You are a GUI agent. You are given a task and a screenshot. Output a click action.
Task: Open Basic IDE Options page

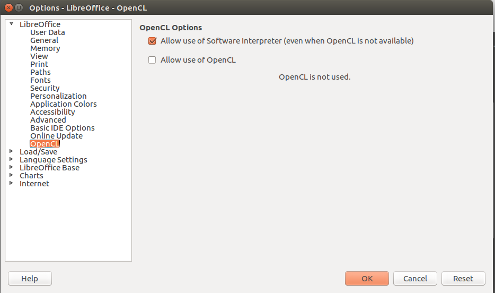pyautogui.click(x=63, y=128)
